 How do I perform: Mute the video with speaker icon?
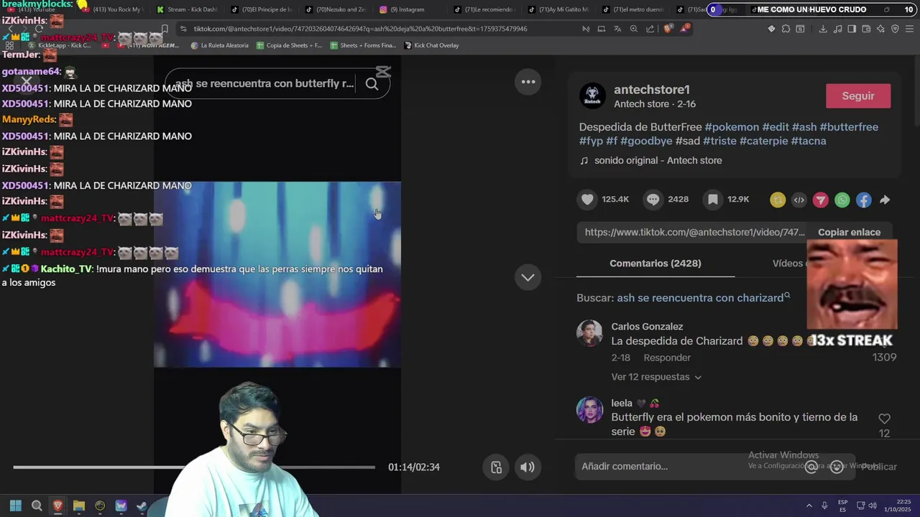pos(528,467)
